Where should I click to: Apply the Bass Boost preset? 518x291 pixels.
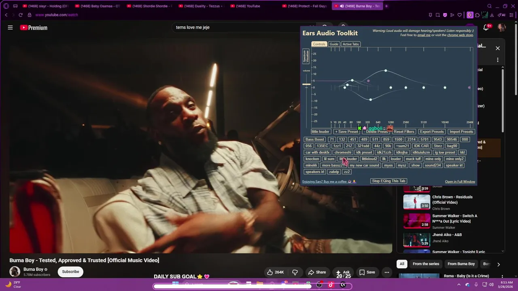point(314,139)
